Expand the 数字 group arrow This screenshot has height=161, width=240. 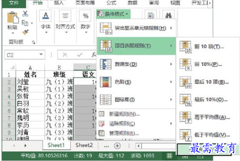click(86, 32)
